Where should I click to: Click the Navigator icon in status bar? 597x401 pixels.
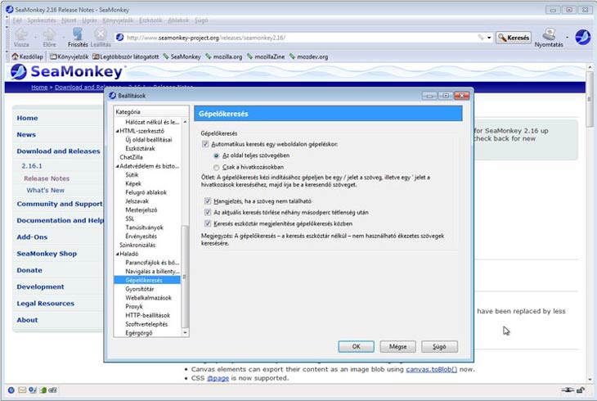[x=11, y=390]
